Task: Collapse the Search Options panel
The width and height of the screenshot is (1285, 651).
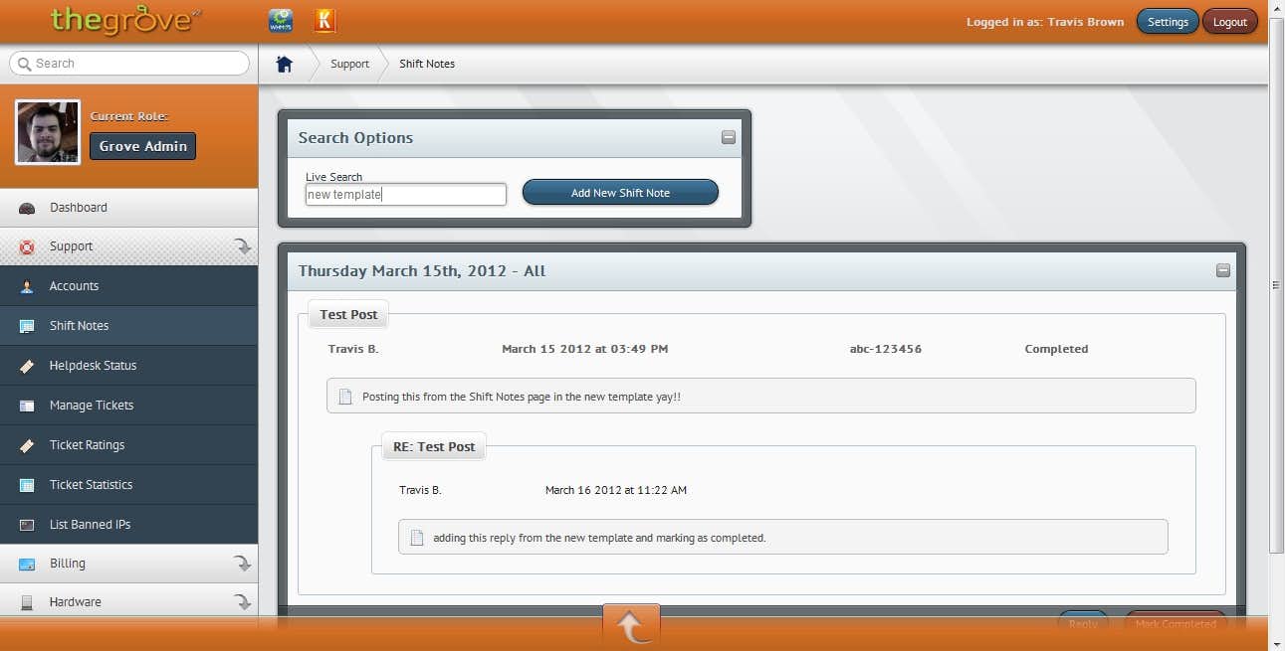Action: pyautogui.click(x=729, y=138)
